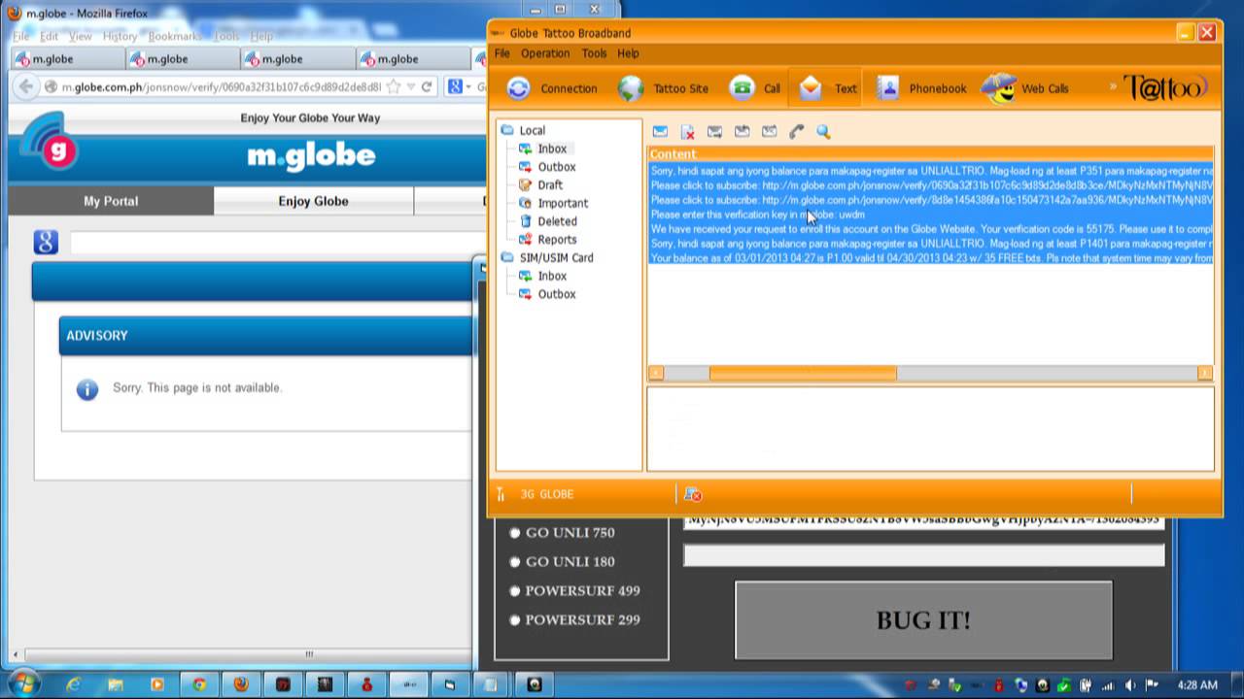Click the phone handset icon in message toolbar

796,131
